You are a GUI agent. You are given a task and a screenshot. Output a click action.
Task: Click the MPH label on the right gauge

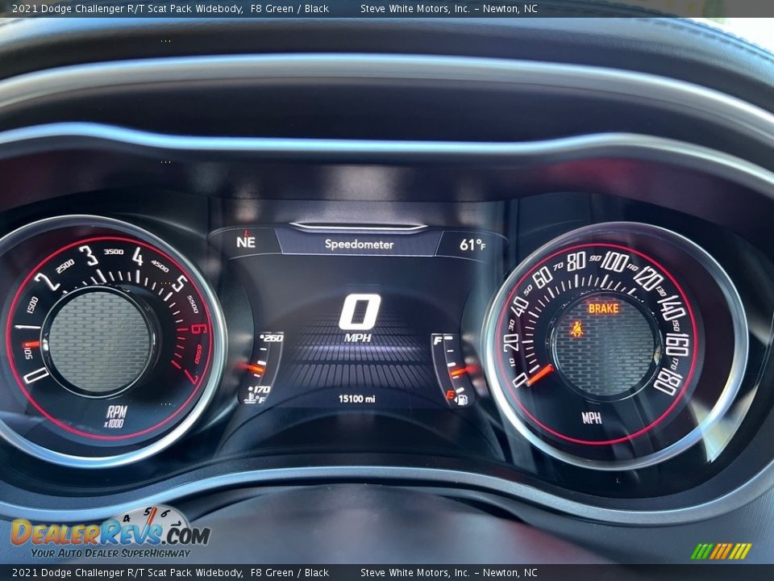591,418
